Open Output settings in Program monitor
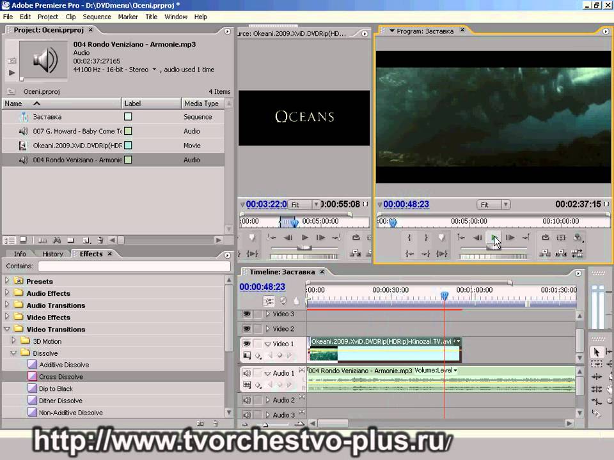This screenshot has width=614, height=460. click(x=578, y=238)
